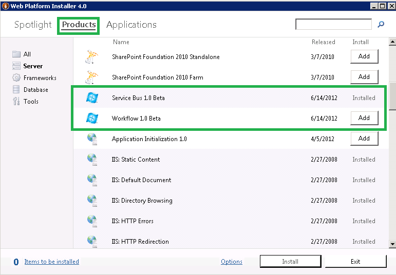The image size is (396, 275).
Task: Click the Server category icon
Action: [16, 66]
